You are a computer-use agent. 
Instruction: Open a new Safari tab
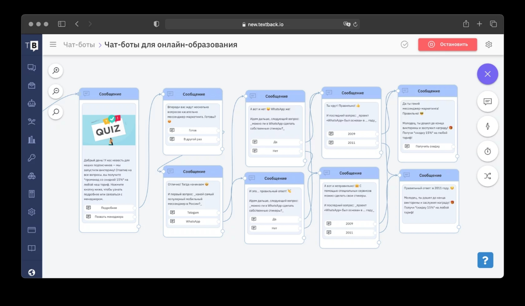click(479, 24)
